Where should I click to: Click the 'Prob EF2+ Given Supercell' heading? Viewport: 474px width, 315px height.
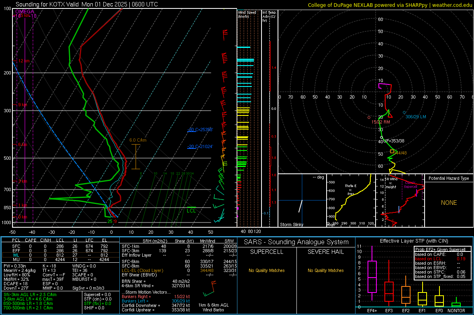(x=440, y=249)
